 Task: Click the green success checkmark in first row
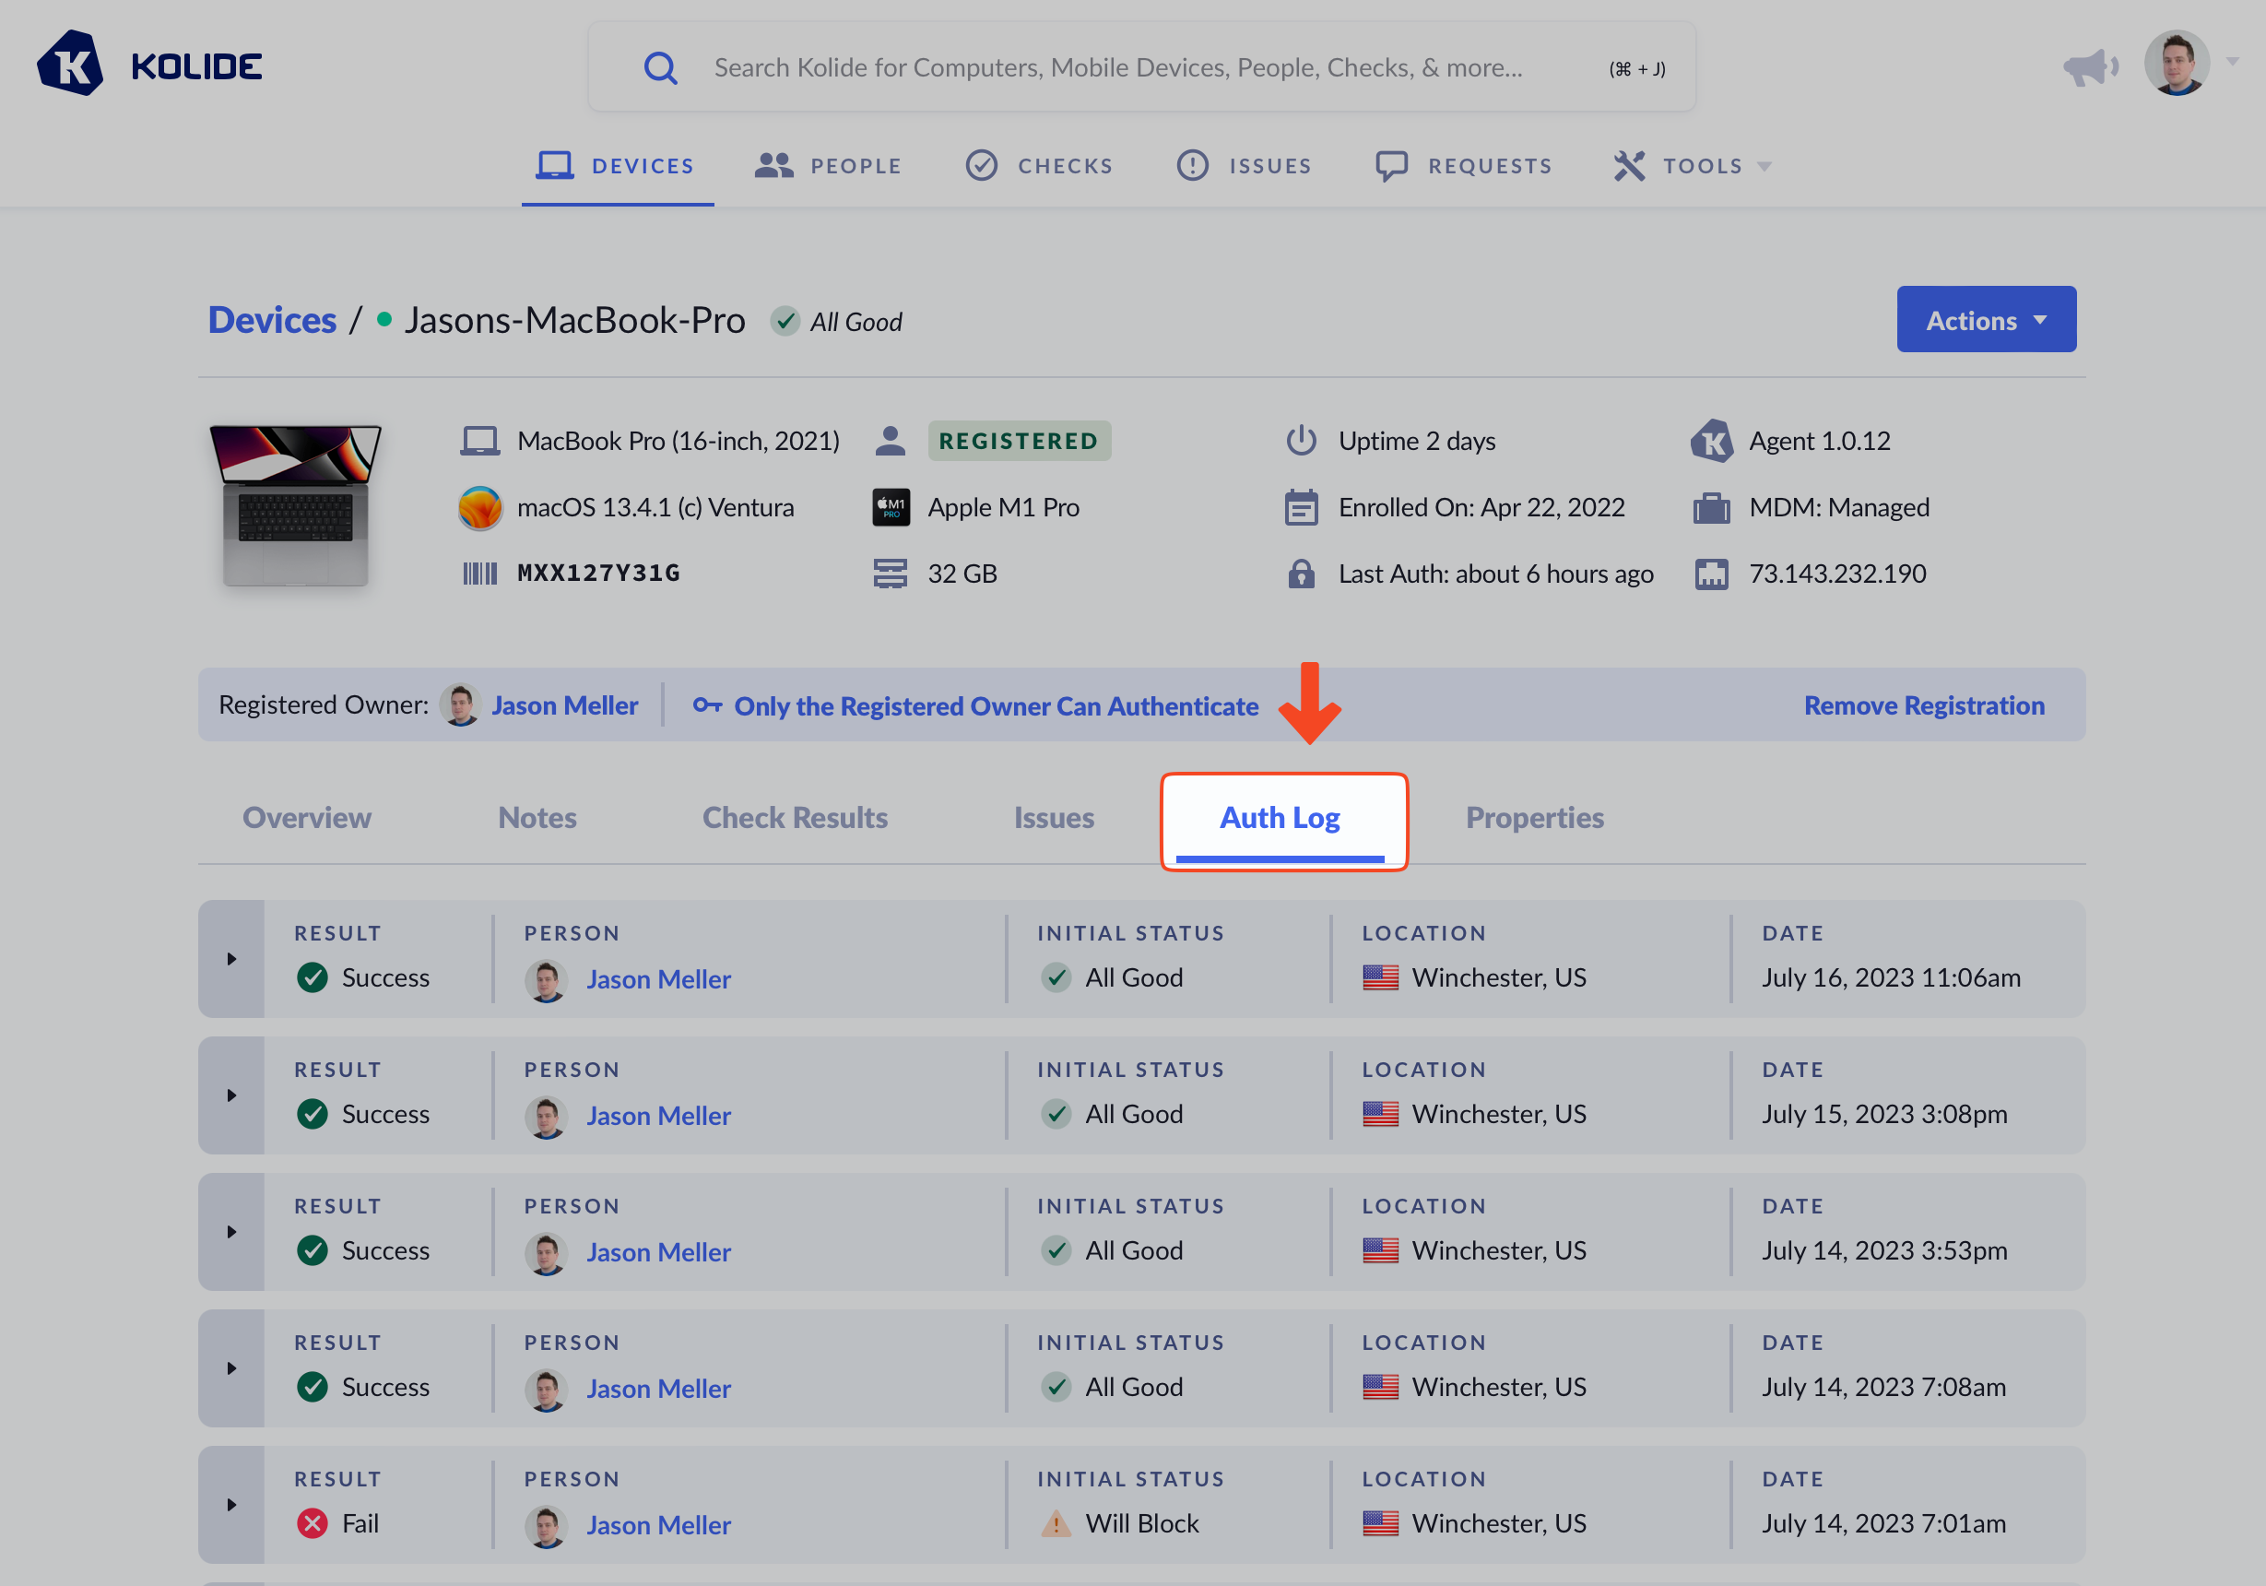[x=313, y=978]
